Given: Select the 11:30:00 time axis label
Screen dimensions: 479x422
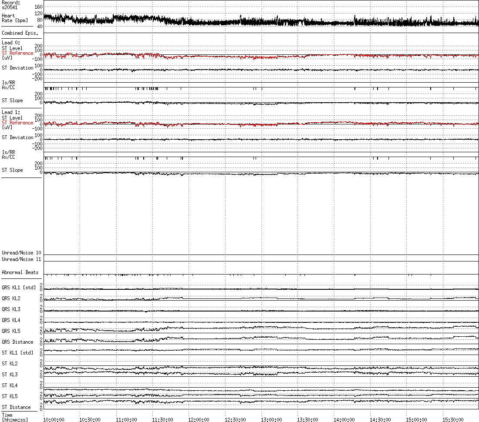Looking at the screenshot, I should point(163,419).
